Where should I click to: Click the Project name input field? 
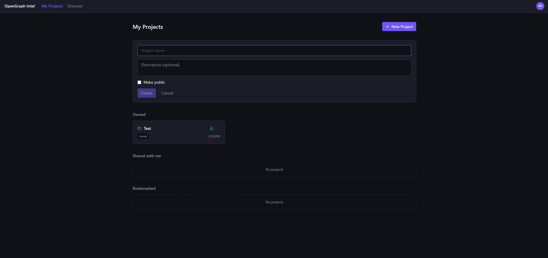coord(274,51)
